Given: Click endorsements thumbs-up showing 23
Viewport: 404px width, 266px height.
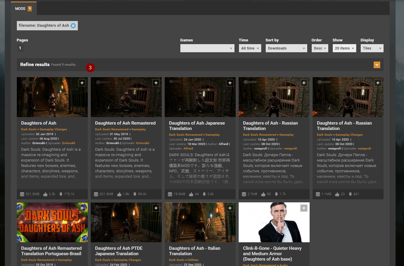Looking at the screenshot, I should (337, 194).
